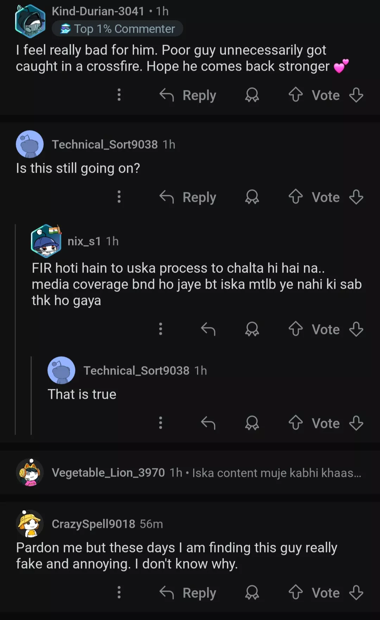Open more options on nix_s1's comment
The image size is (380, 620).
tap(160, 329)
